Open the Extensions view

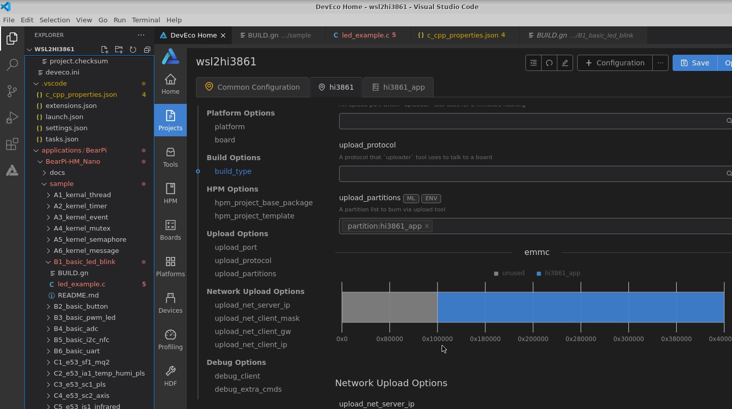[x=12, y=144]
